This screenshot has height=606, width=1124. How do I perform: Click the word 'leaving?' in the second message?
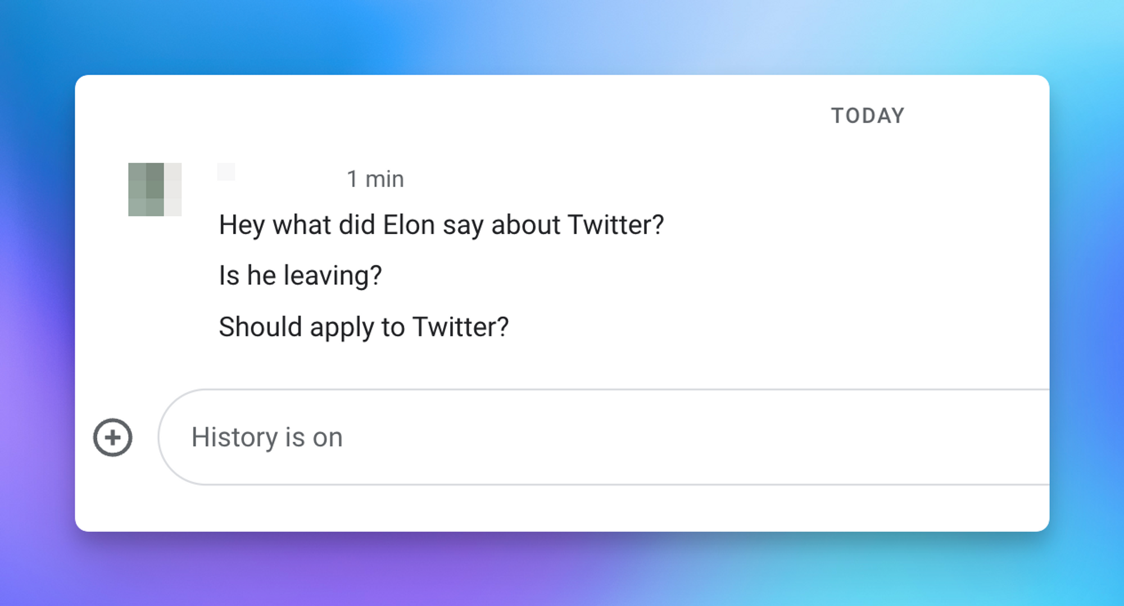333,276
